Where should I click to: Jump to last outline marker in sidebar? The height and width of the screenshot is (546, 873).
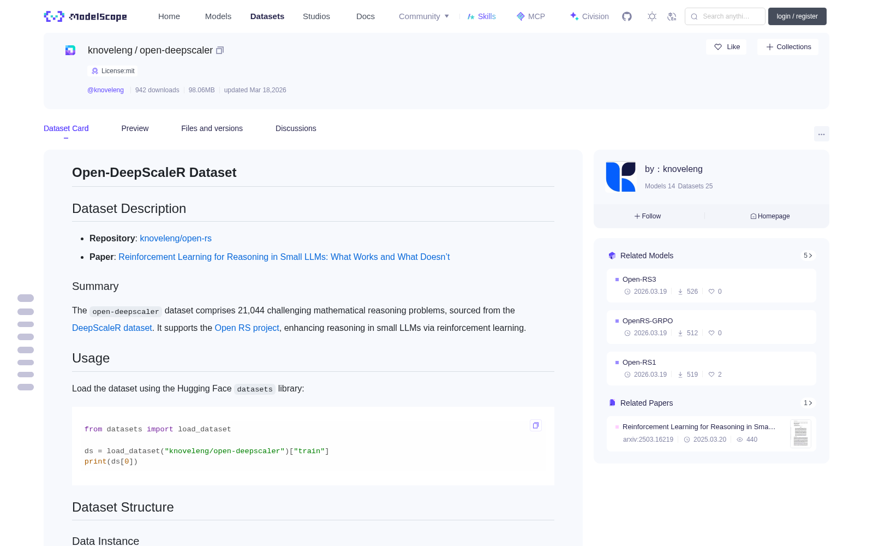[26, 387]
